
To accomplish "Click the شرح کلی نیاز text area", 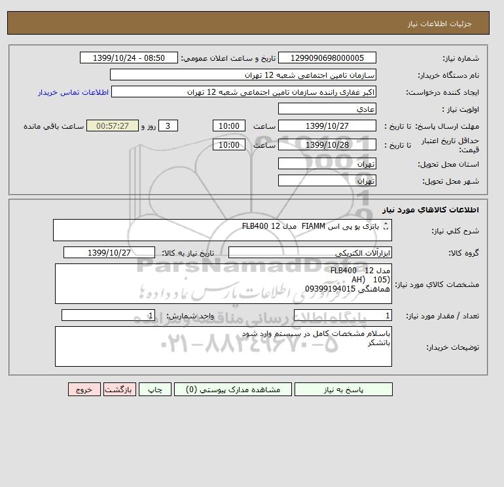I will pos(223,230).
